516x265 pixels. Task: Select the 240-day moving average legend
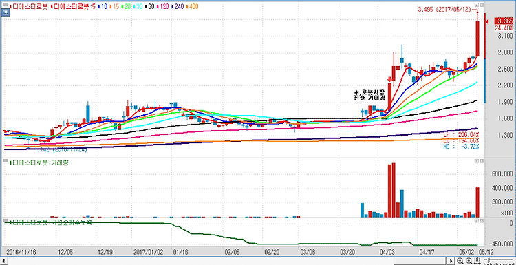pos(177,6)
